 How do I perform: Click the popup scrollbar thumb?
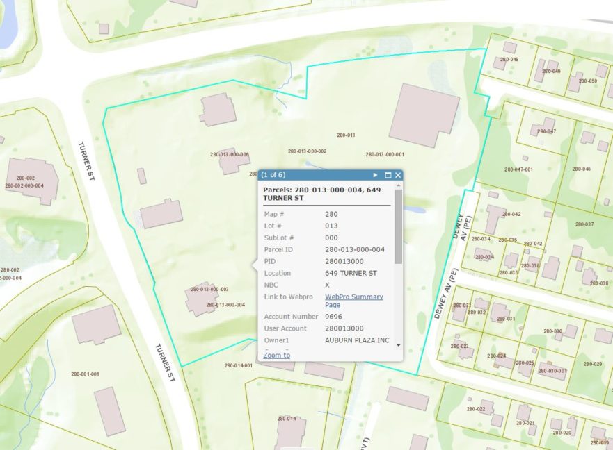coord(398,226)
